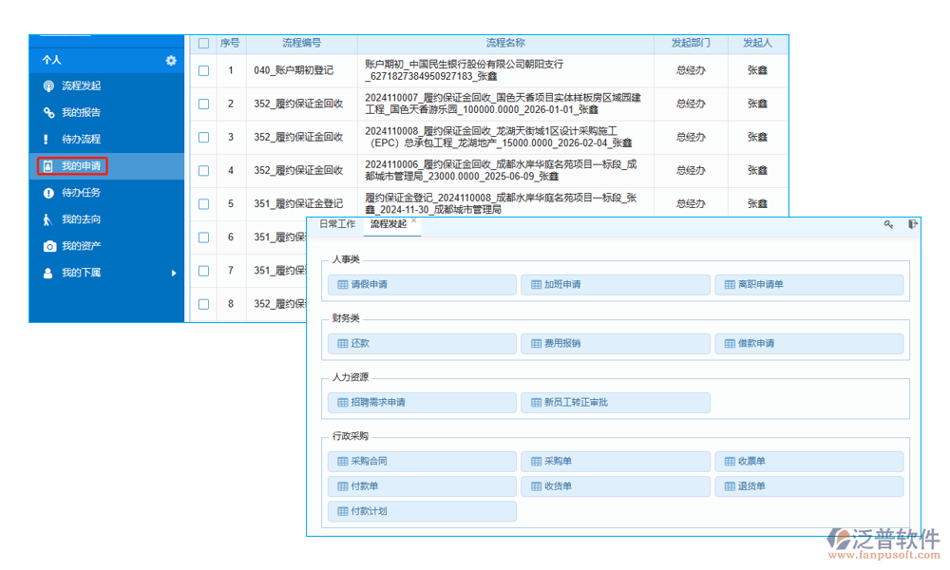Click the 我的报告 sidebar icon
The image size is (950, 570).
click(48, 113)
